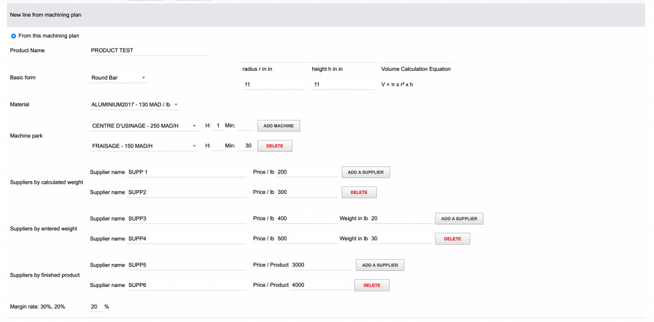Screen dimensions: 654x322
Task: Click the Product Name input field
Action: [149, 50]
